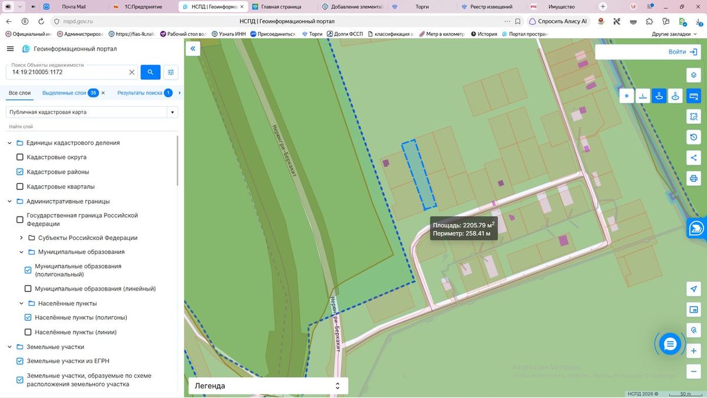Select the length (L) measurement tool
Screen dimensions: 707x398
click(x=643, y=96)
